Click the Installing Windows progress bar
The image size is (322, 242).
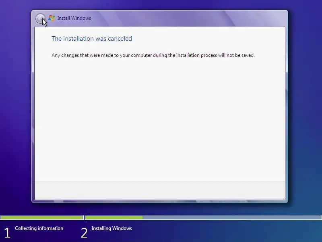pyautogui.click(x=203, y=217)
